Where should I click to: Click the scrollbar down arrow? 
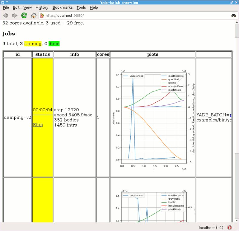237,220
